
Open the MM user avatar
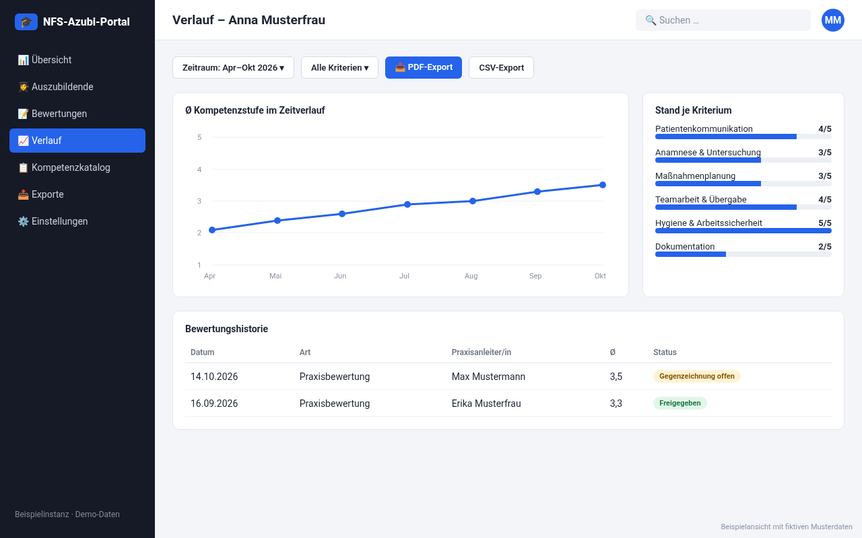[833, 20]
